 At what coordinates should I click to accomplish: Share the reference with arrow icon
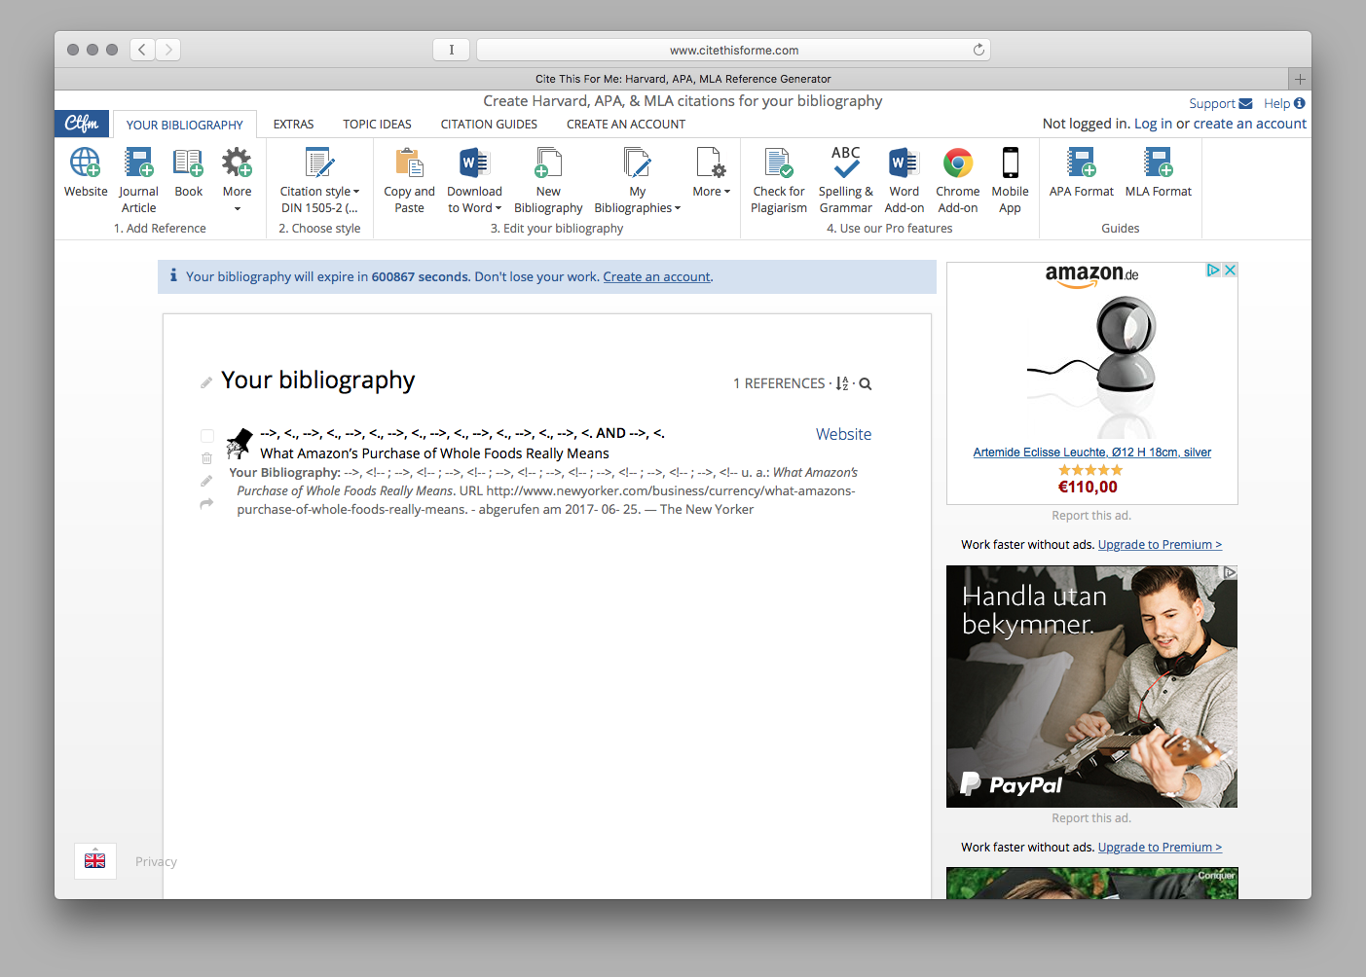click(x=206, y=503)
